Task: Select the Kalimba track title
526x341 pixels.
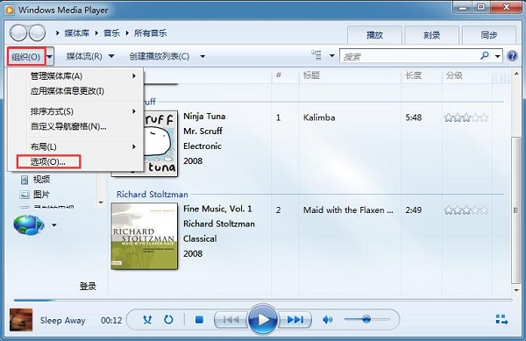Action: pos(319,117)
